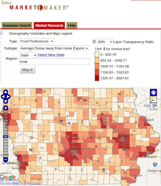Viewport: 161px width, 186px height.
Task: Click the 1325.47 - 2607.61 legend swatch
Action: click(x=97, y=78)
